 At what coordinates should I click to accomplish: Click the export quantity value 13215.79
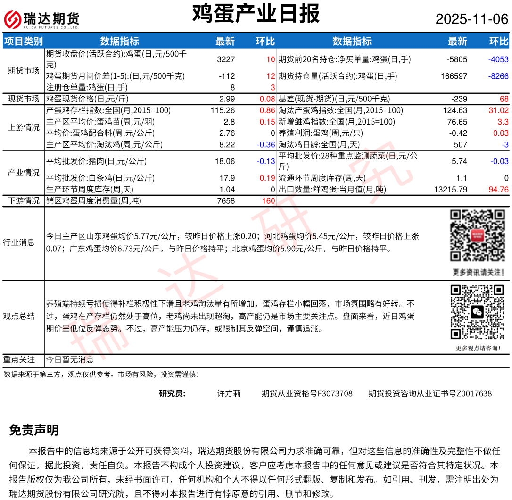coord(450,189)
